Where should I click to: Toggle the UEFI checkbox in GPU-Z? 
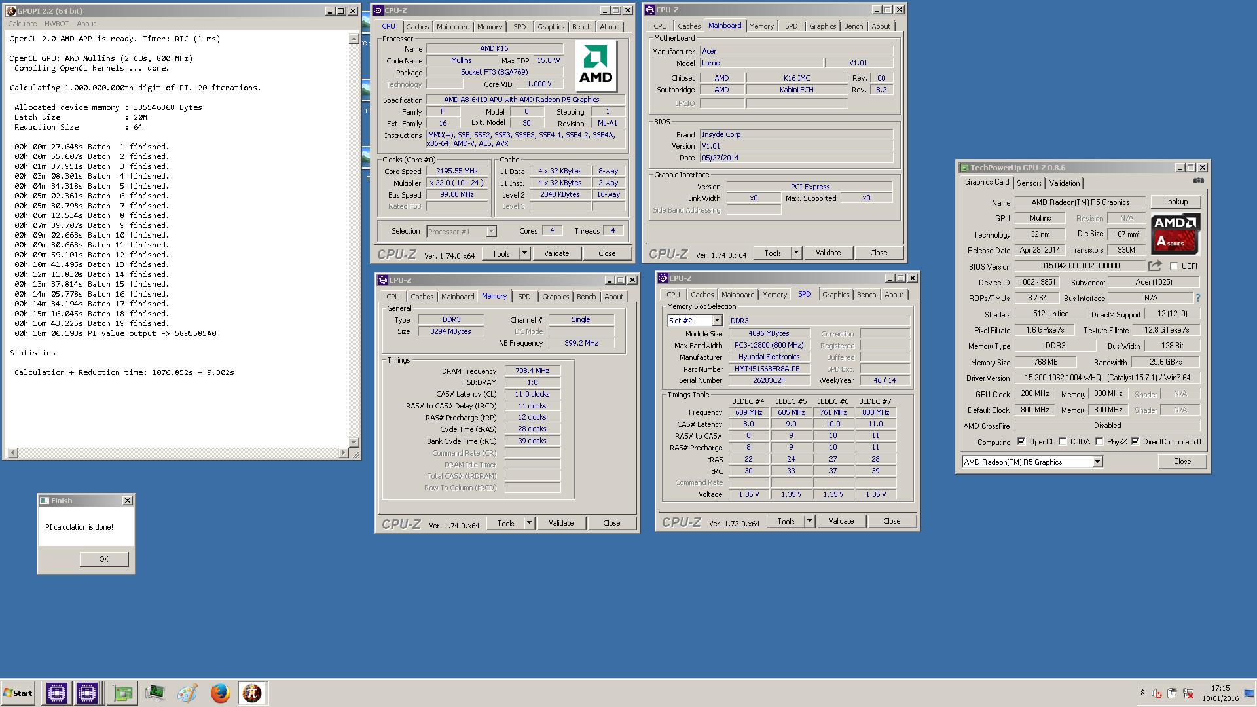point(1174,266)
